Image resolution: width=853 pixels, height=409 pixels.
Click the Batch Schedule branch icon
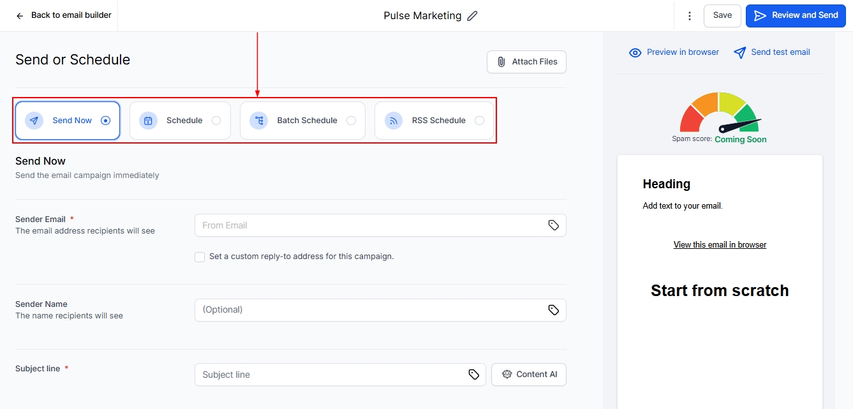click(258, 121)
